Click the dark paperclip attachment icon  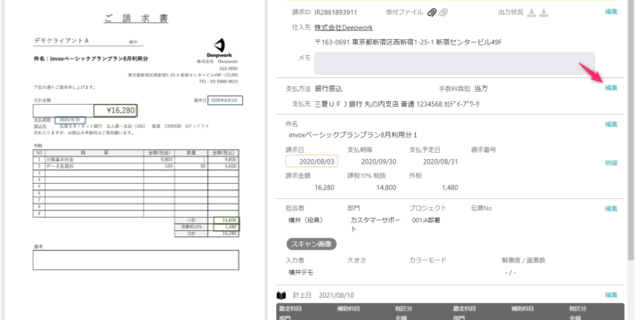(x=432, y=12)
